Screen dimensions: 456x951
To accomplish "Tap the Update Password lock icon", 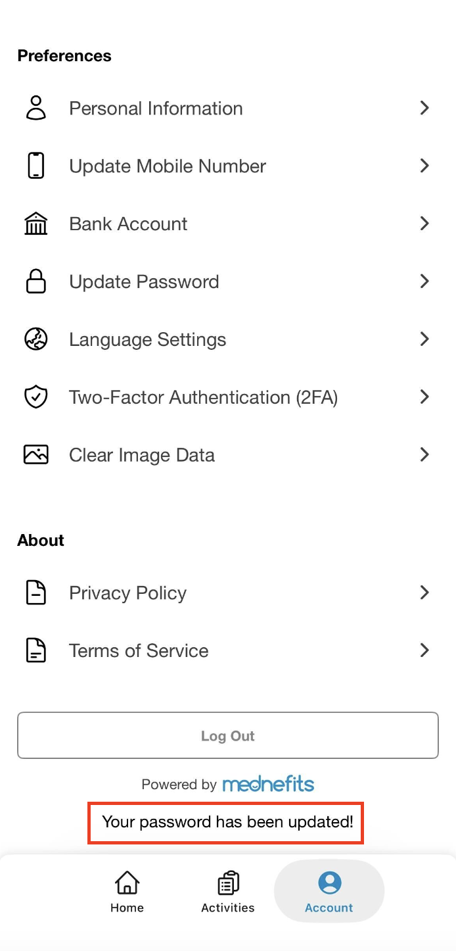I will [36, 281].
